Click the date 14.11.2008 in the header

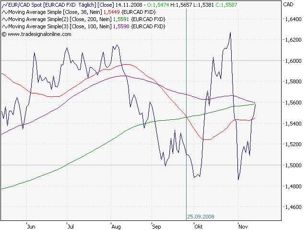129,5
